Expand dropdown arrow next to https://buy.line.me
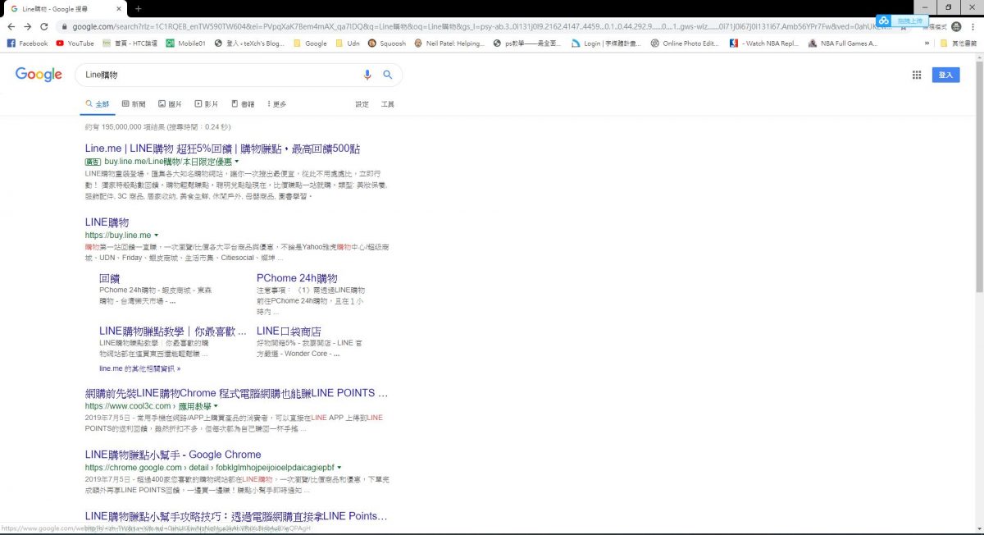Screen dimensions: 984x535 156,235
